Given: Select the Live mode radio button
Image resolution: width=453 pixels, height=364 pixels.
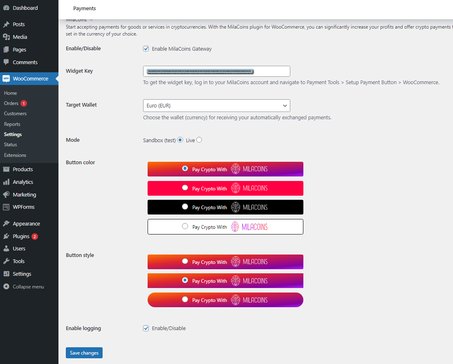Looking at the screenshot, I should coord(199,140).
